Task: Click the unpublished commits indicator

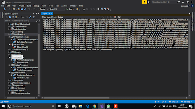Action: [157, 102]
